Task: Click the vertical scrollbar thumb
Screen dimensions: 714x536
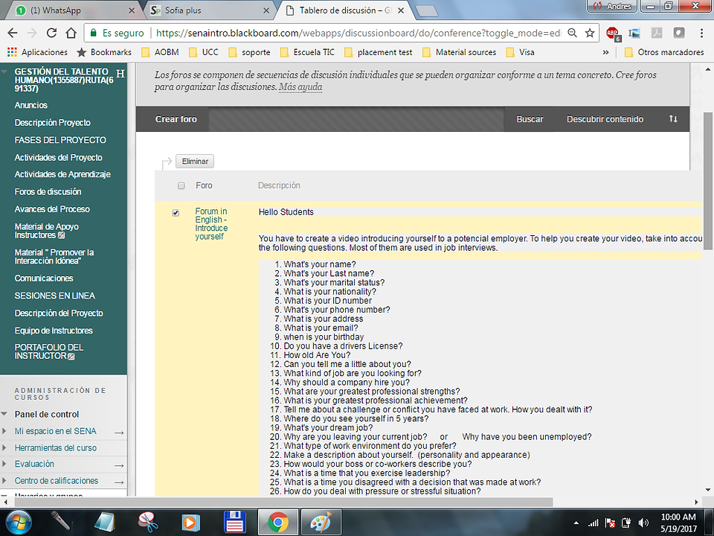Action: tap(708, 181)
